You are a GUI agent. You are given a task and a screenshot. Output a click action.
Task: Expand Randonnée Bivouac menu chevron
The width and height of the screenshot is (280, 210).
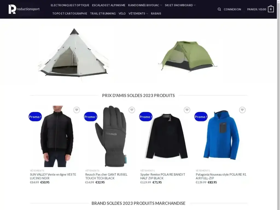161,5
